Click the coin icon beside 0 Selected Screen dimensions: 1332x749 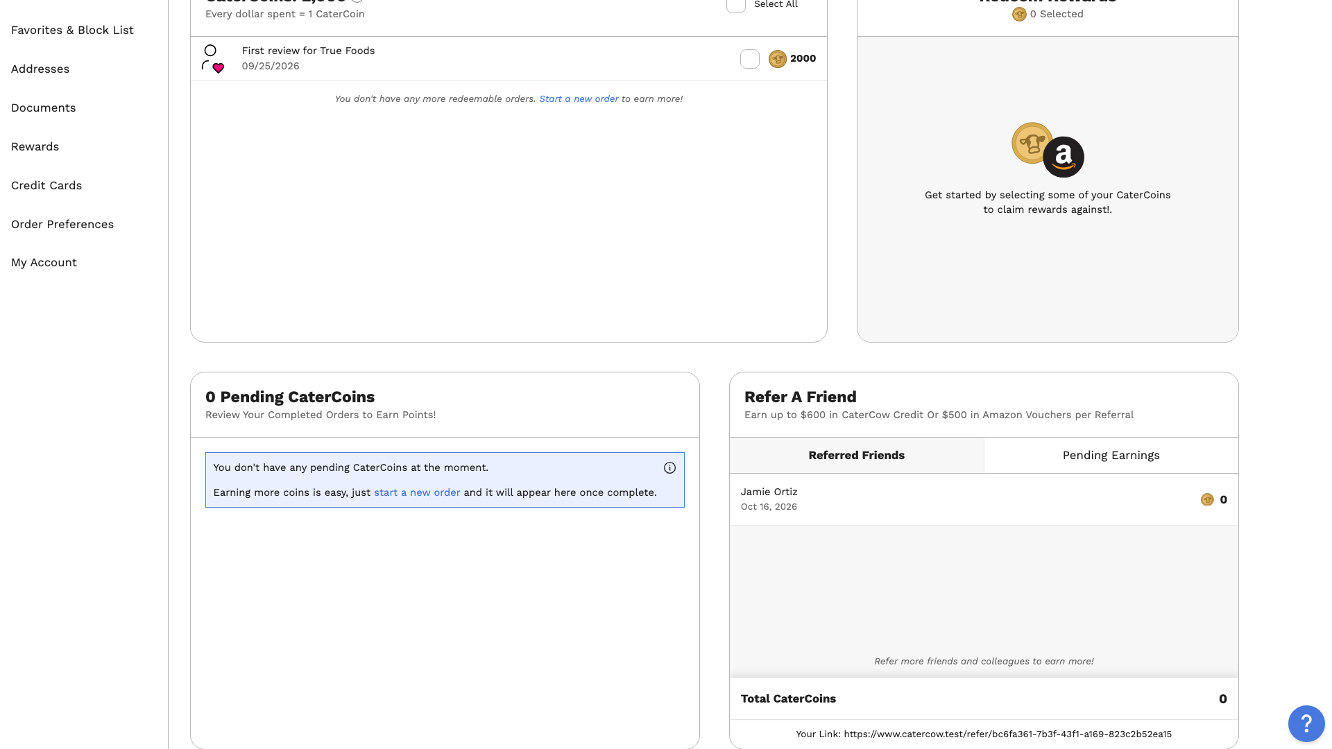(1019, 15)
